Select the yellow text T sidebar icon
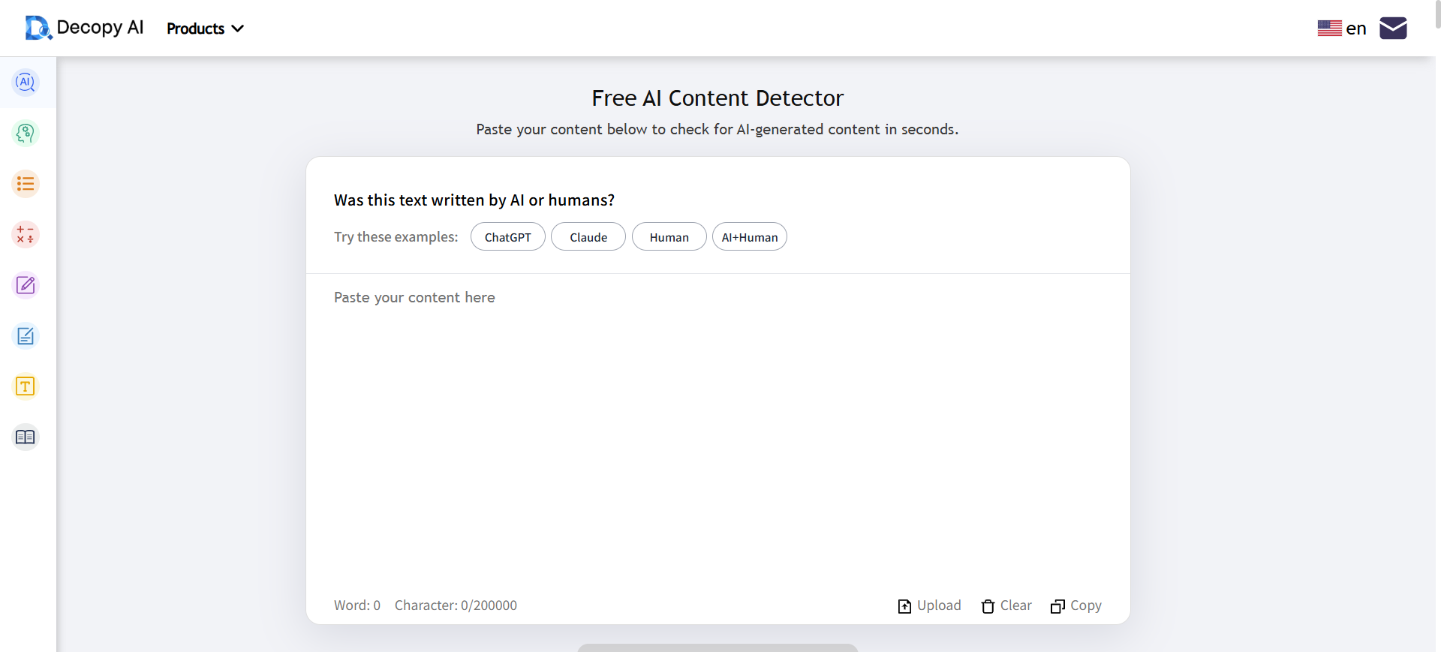 pos(26,386)
